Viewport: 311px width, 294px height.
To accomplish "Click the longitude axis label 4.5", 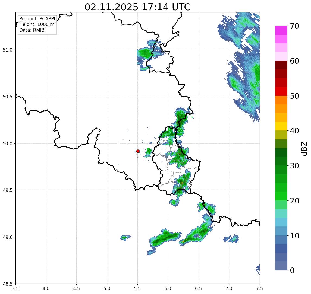I will (77, 289).
